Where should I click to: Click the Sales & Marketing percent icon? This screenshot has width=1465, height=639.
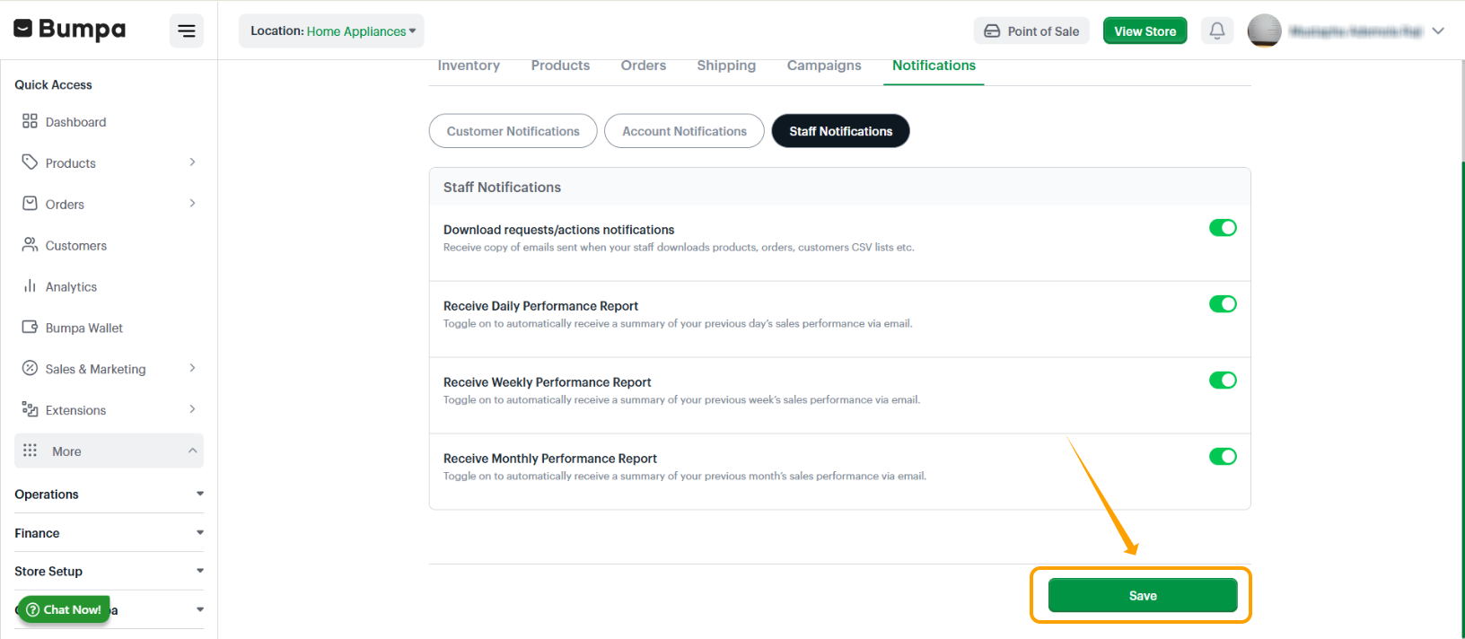point(30,369)
